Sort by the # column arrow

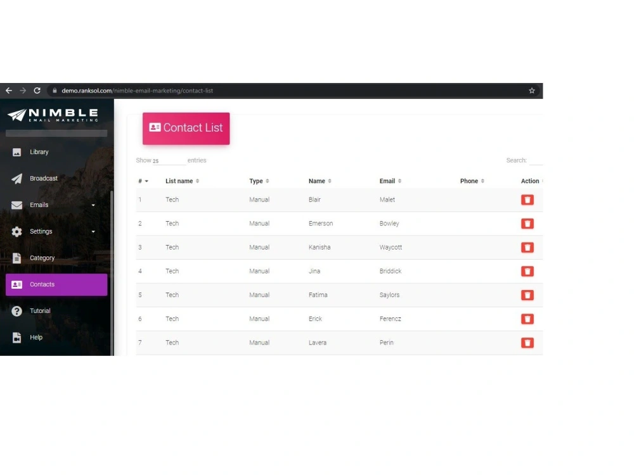pyautogui.click(x=147, y=181)
